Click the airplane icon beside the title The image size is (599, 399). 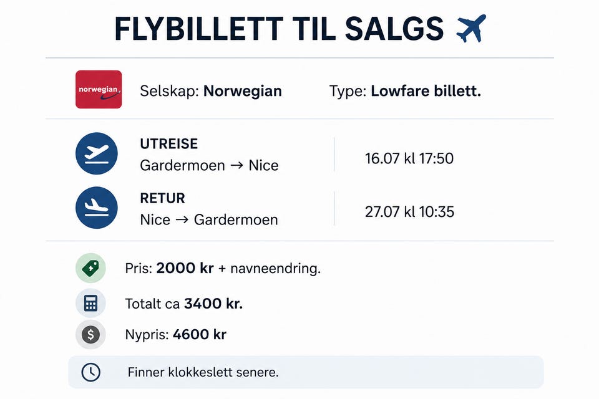tap(471, 28)
